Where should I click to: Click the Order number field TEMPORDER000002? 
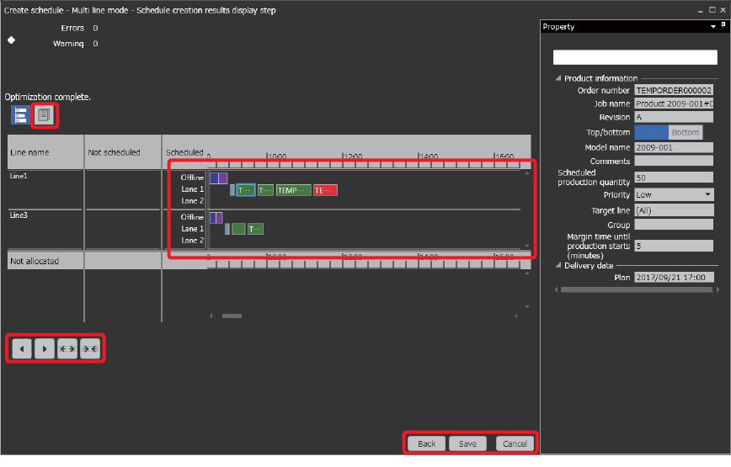tap(674, 90)
